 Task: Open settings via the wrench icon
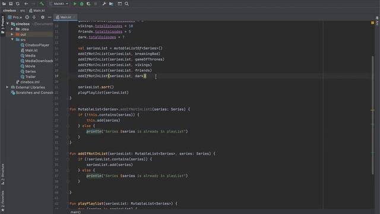coord(104,4)
